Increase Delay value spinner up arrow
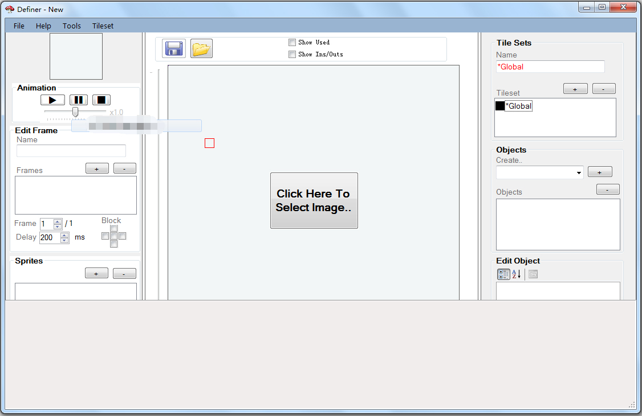 pos(64,235)
